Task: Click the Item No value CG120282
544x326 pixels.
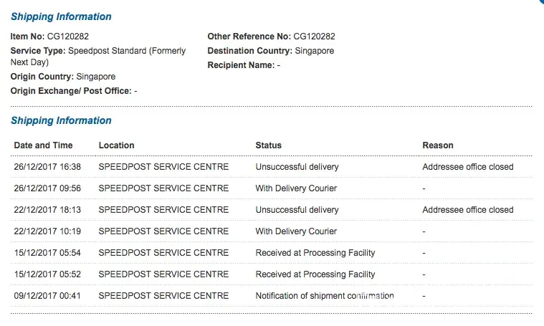Action: coord(68,36)
